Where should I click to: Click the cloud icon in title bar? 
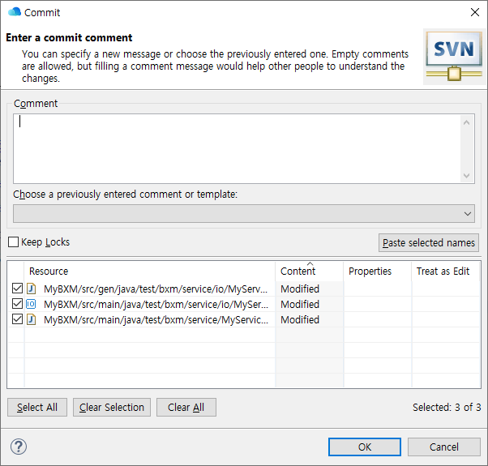14,12
